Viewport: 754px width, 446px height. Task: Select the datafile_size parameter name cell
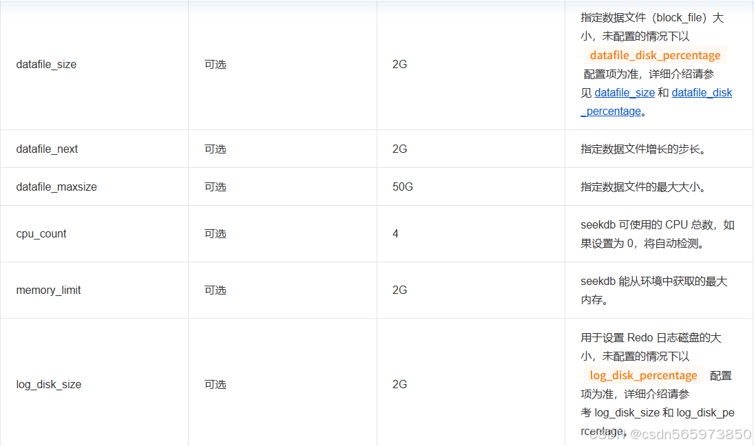[x=47, y=64]
